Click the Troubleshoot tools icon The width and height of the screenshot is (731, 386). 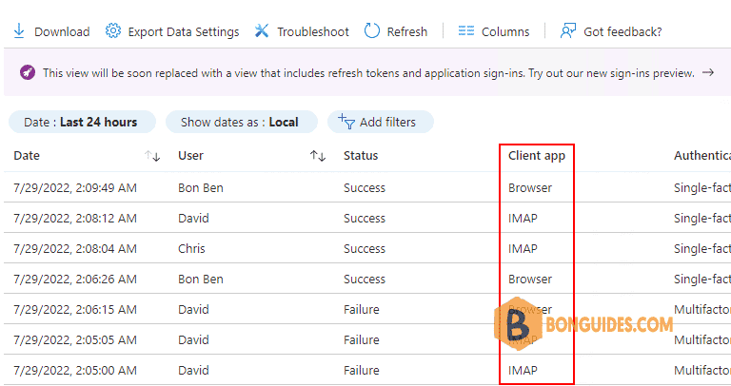(262, 31)
